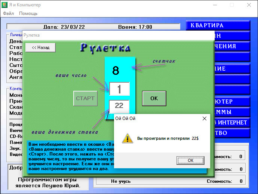The height and width of the screenshot is (194, 258).
Task: Click the 'Вы проиграли и потеряли 22$' message
Action: pos(168,138)
